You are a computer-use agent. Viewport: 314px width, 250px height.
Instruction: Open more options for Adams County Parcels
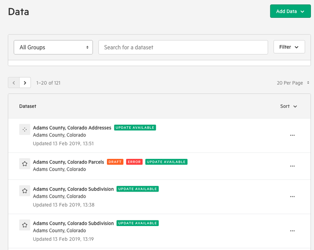[292, 166]
